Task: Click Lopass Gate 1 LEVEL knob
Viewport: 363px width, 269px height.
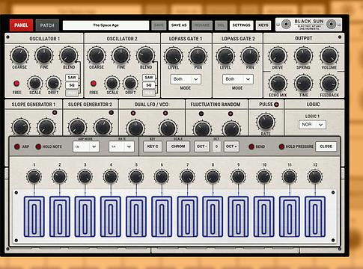Action: (174, 56)
